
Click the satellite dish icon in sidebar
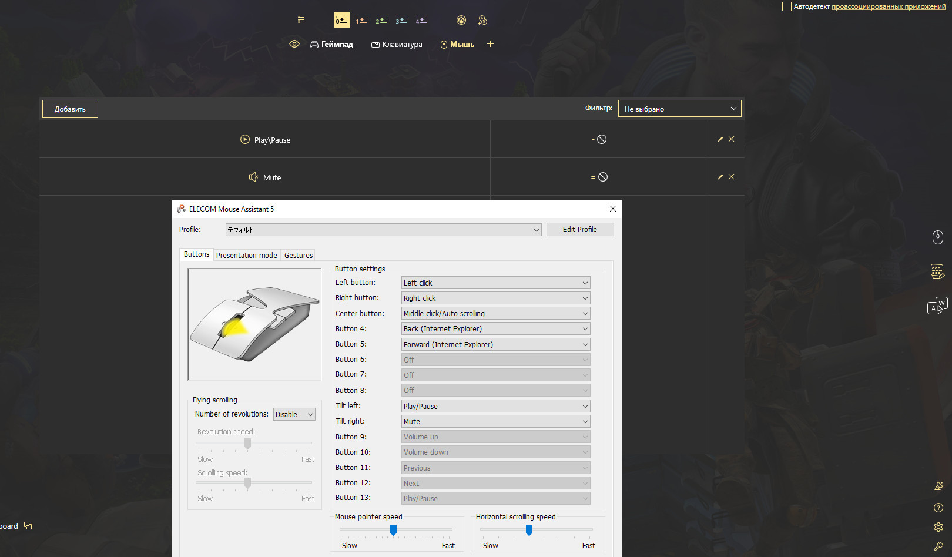click(938, 486)
